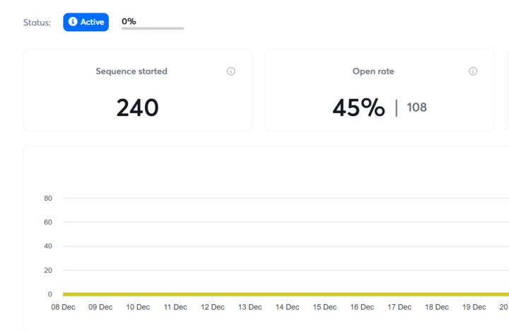Click the info icon in the Active badge

(73, 22)
